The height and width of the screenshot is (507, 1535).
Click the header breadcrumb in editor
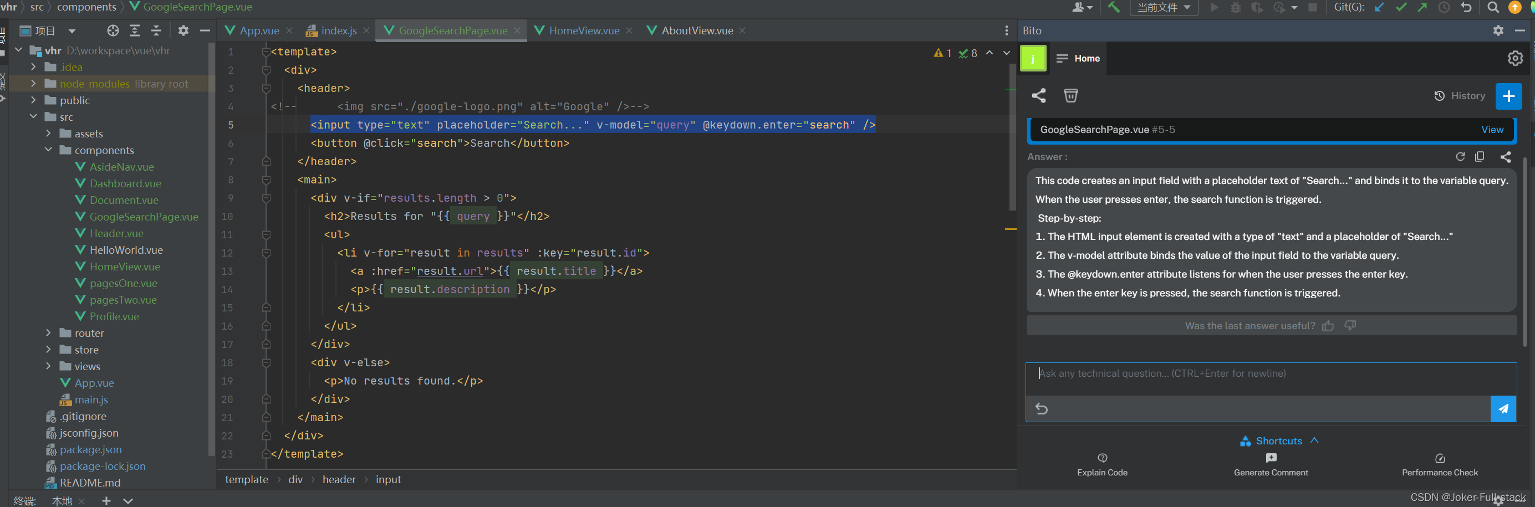point(339,479)
